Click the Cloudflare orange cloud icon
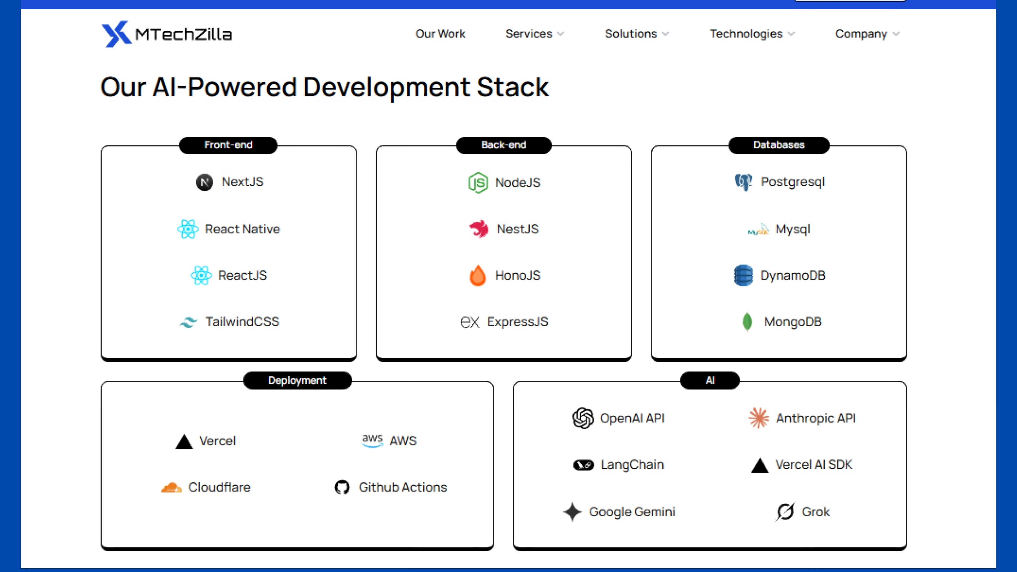Viewport: 1017px width, 572px height. tap(171, 487)
